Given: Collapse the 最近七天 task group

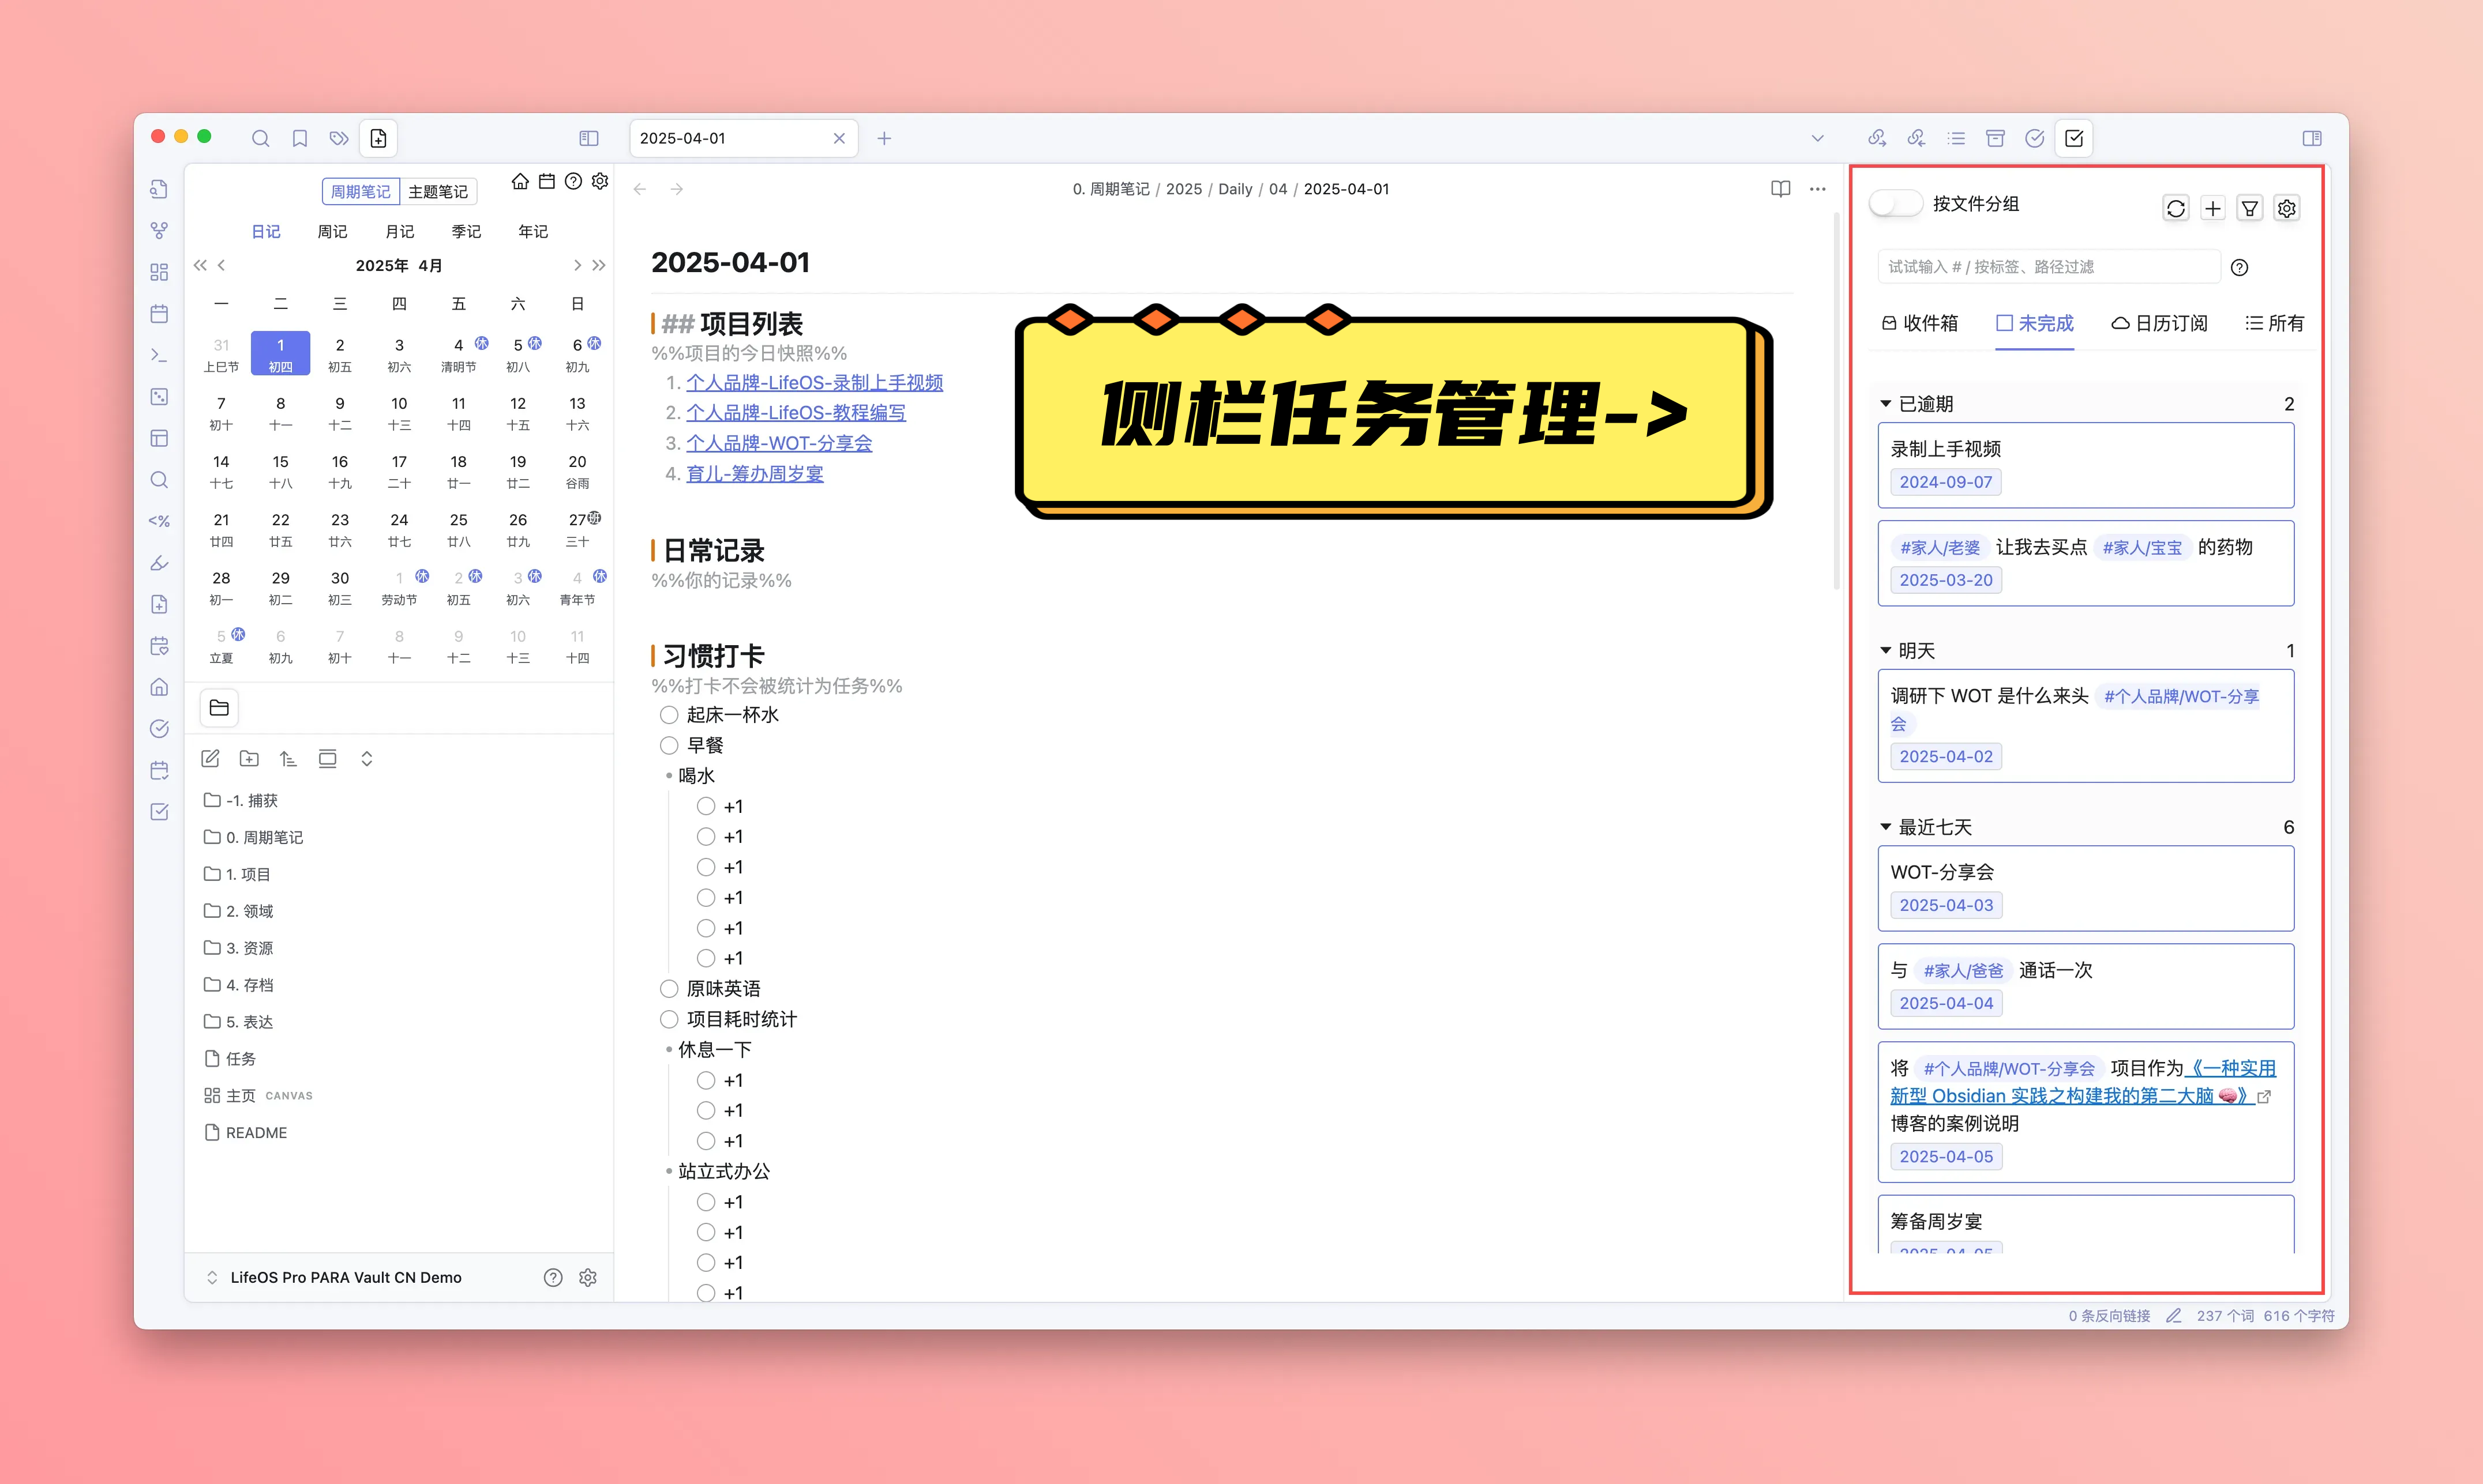Looking at the screenshot, I should (1886, 827).
